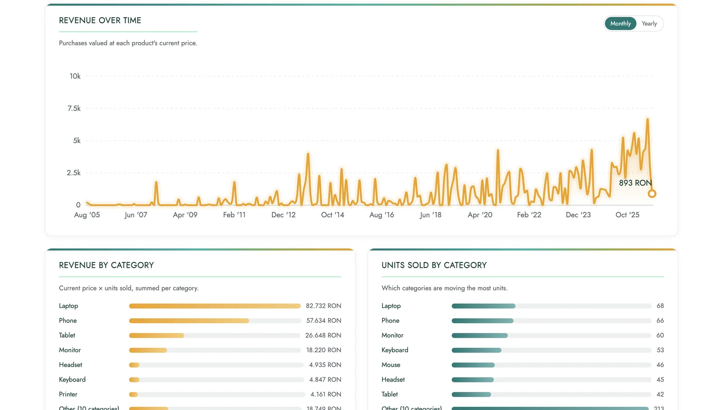Click the Revenue By Category heading
The image size is (723, 410).
coord(106,265)
